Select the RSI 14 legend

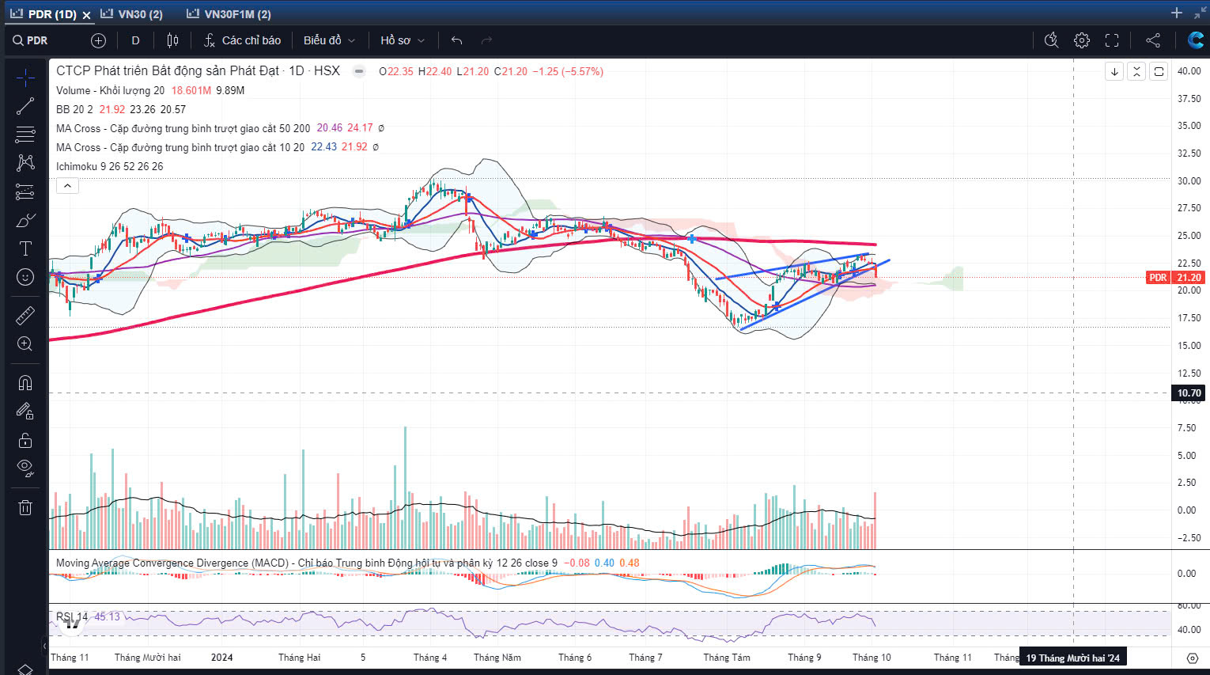(72, 616)
